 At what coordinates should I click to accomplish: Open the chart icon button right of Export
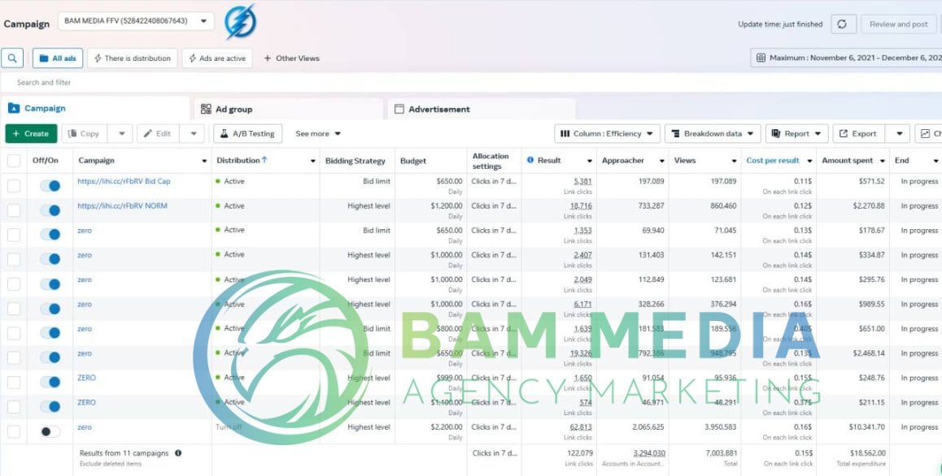click(929, 134)
